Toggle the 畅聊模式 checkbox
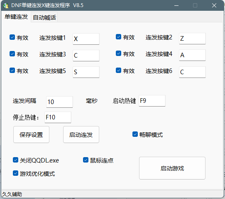 135,134
